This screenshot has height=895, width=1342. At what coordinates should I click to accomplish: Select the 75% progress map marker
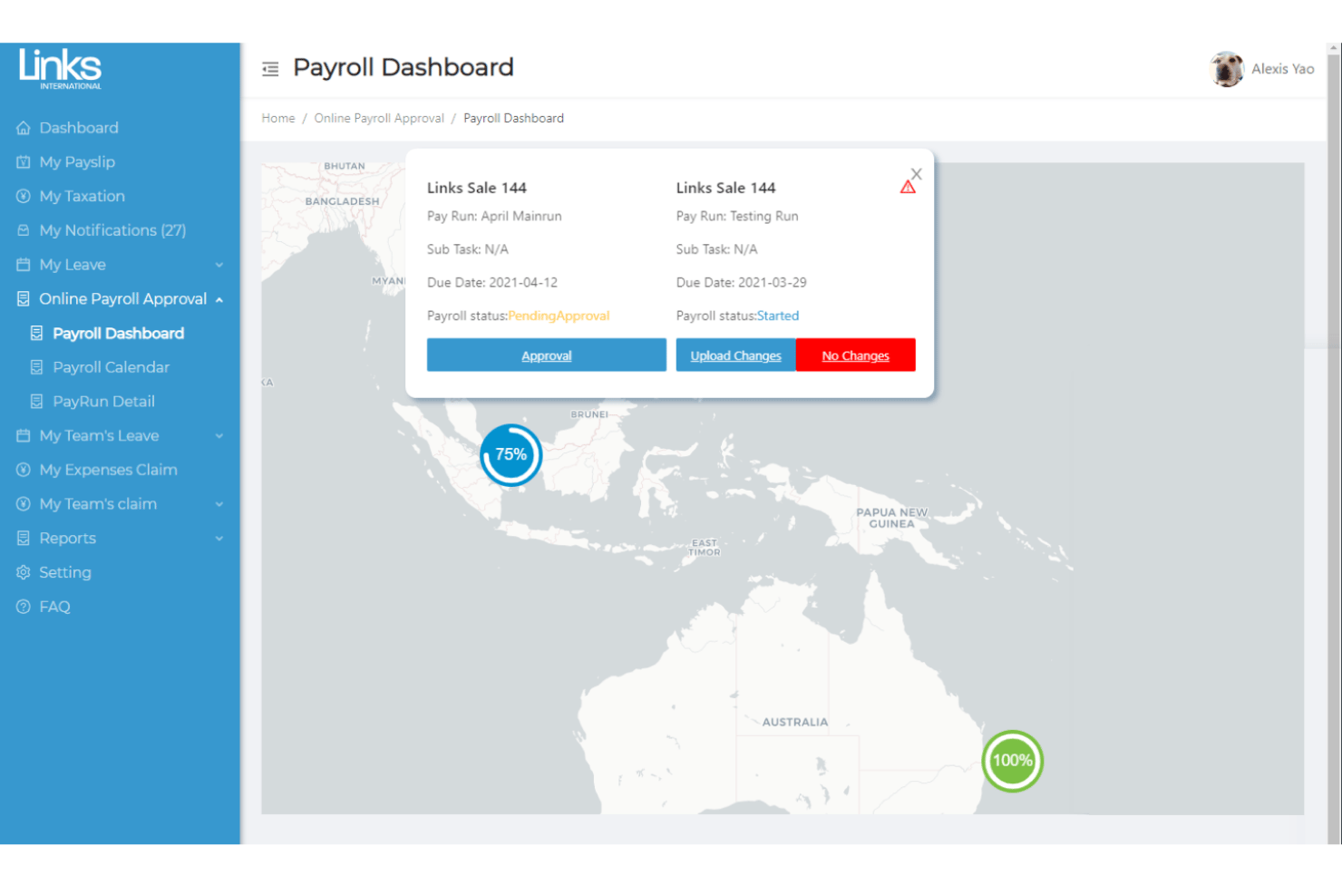pyautogui.click(x=511, y=455)
